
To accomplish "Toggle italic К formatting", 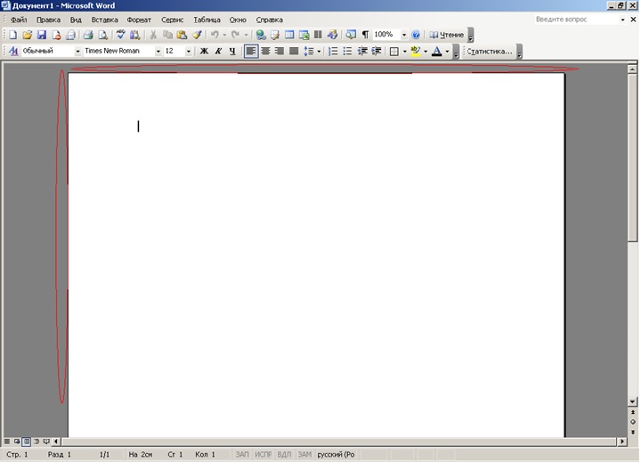I will coord(218,51).
